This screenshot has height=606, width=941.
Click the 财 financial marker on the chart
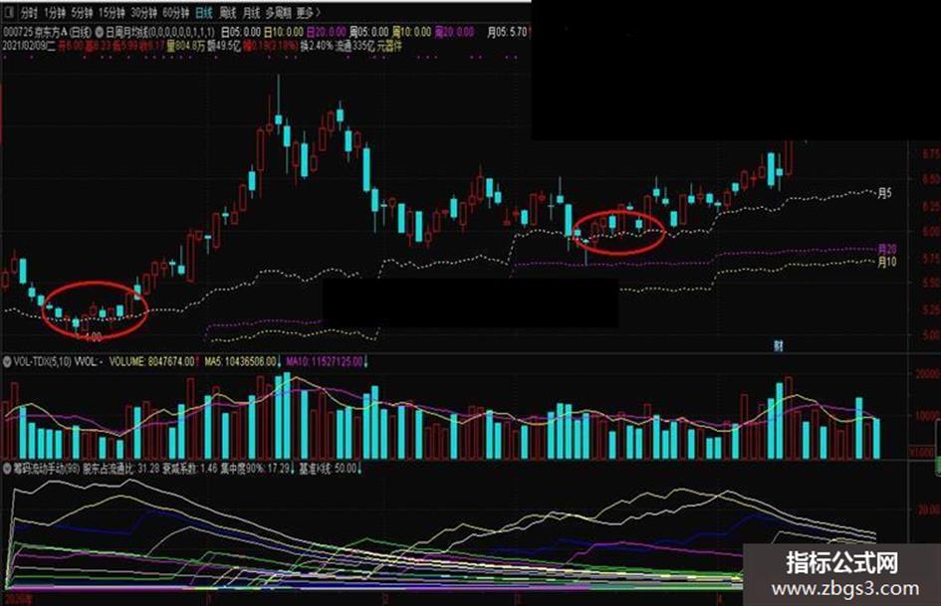pyautogui.click(x=779, y=344)
